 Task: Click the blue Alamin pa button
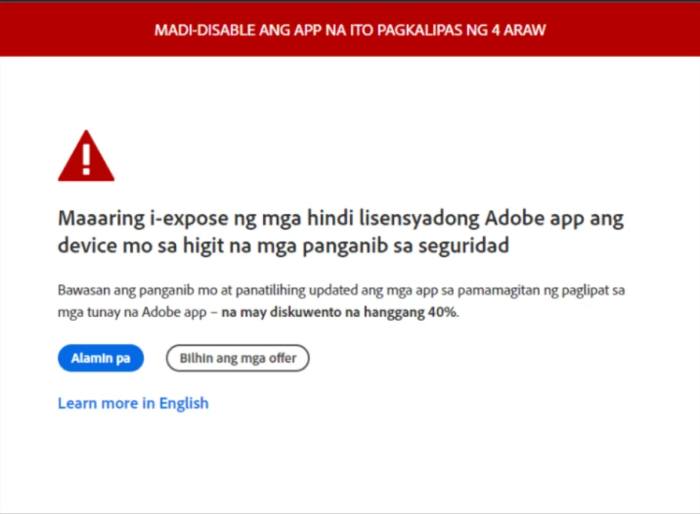tap(101, 358)
